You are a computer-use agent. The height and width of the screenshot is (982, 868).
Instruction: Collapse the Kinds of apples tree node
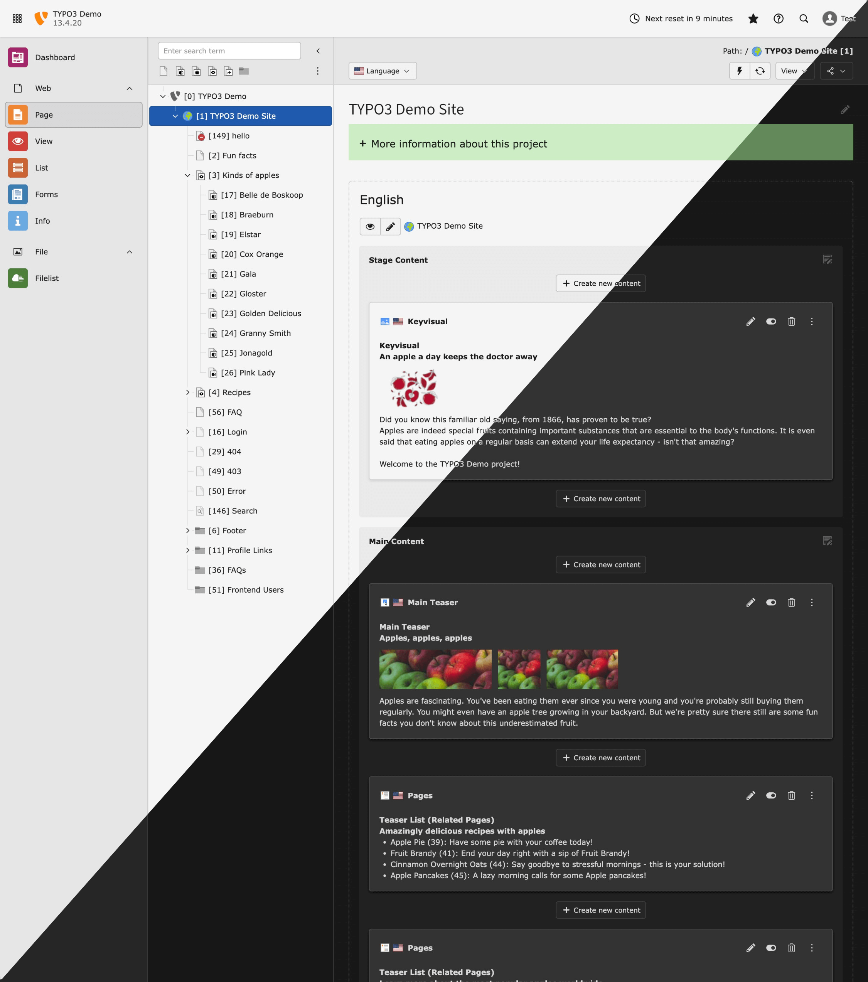(x=187, y=175)
